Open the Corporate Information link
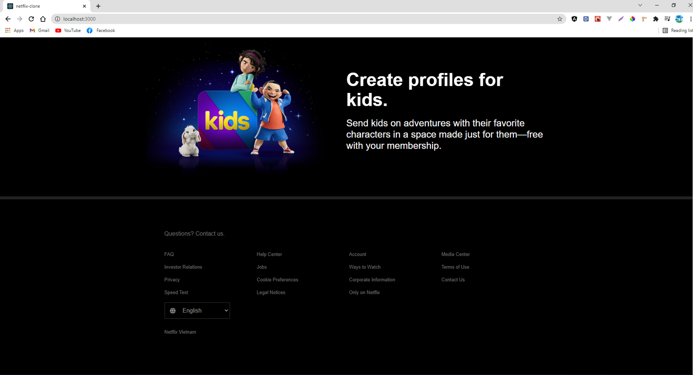 [x=372, y=280]
